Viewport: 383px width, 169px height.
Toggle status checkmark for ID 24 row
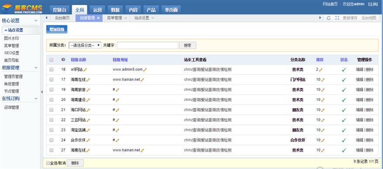pyautogui.click(x=344, y=140)
